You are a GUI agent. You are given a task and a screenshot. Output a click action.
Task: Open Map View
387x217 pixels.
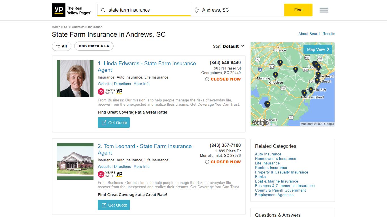318,49
